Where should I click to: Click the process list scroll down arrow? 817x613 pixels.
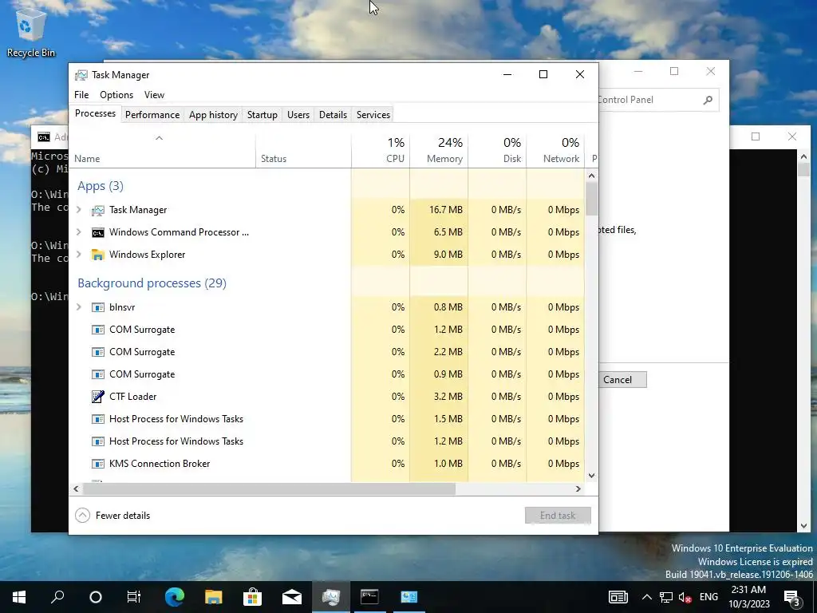tap(591, 476)
